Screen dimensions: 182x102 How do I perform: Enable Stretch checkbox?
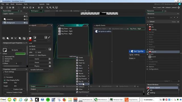coord(3,61)
